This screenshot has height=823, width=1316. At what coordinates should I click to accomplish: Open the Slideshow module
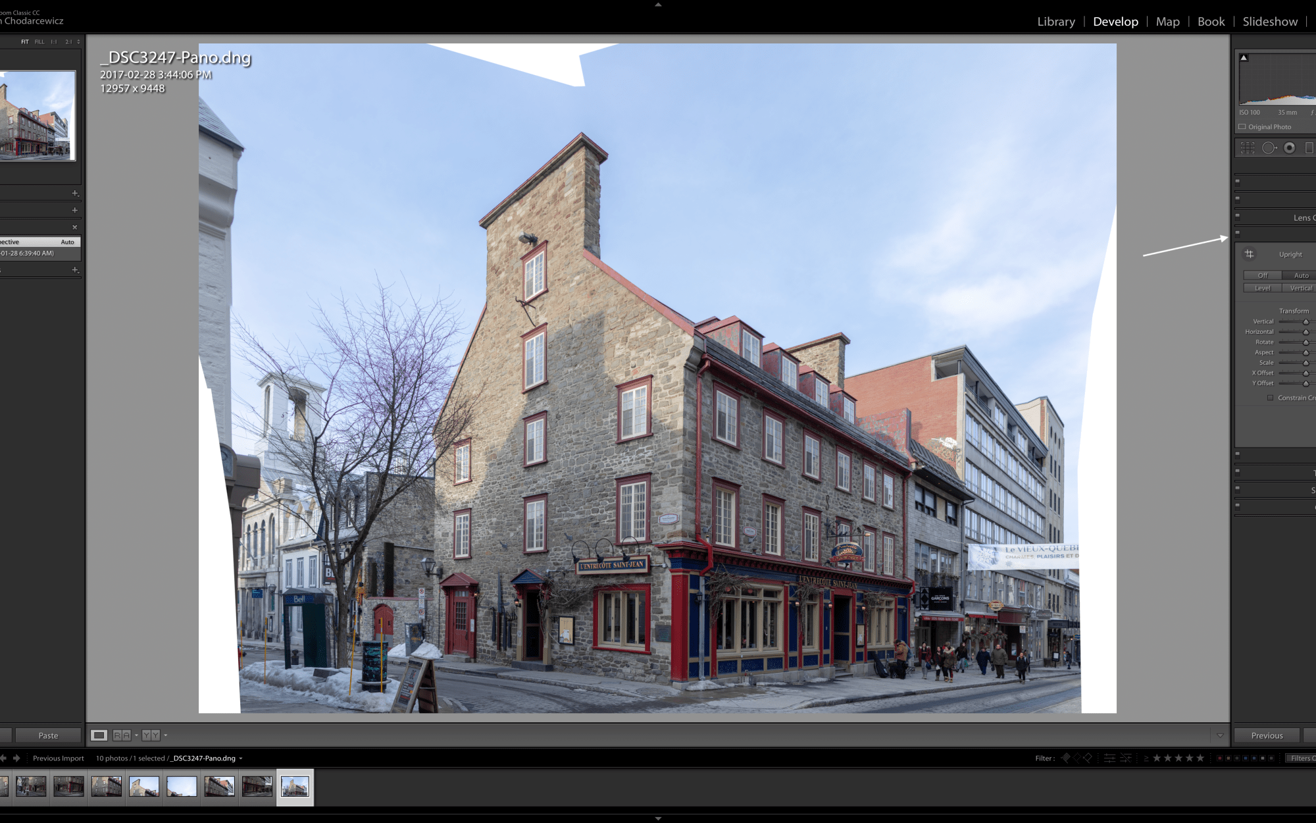coord(1270,22)
